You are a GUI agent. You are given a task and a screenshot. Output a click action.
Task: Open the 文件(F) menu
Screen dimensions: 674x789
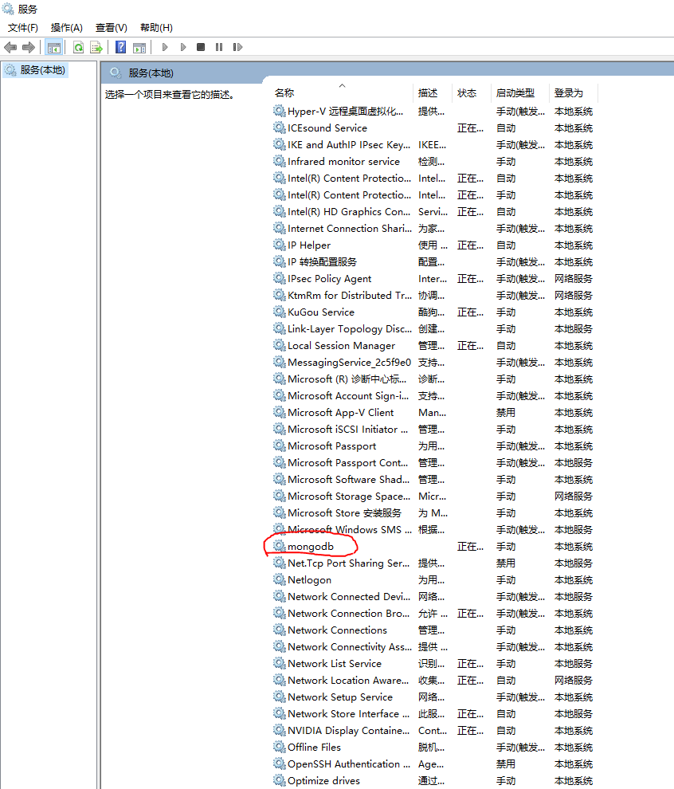[x=23, y=28]
